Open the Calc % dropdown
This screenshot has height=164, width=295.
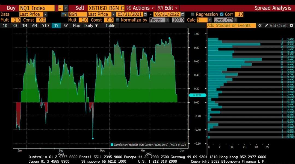click(x=210, y=20)
